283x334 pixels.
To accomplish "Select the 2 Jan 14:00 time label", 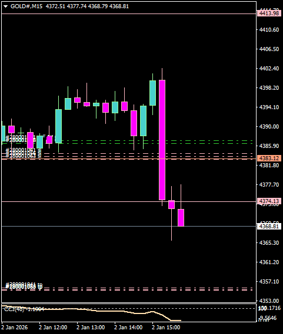I will pyautogui.click(x=128, y=327).
